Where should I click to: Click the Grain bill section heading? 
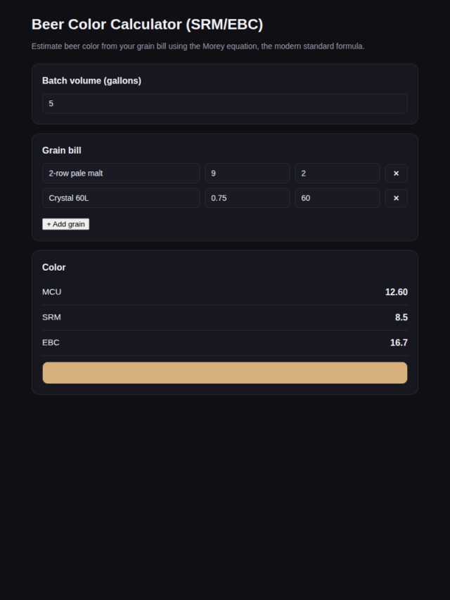click(x=62, y=150)
